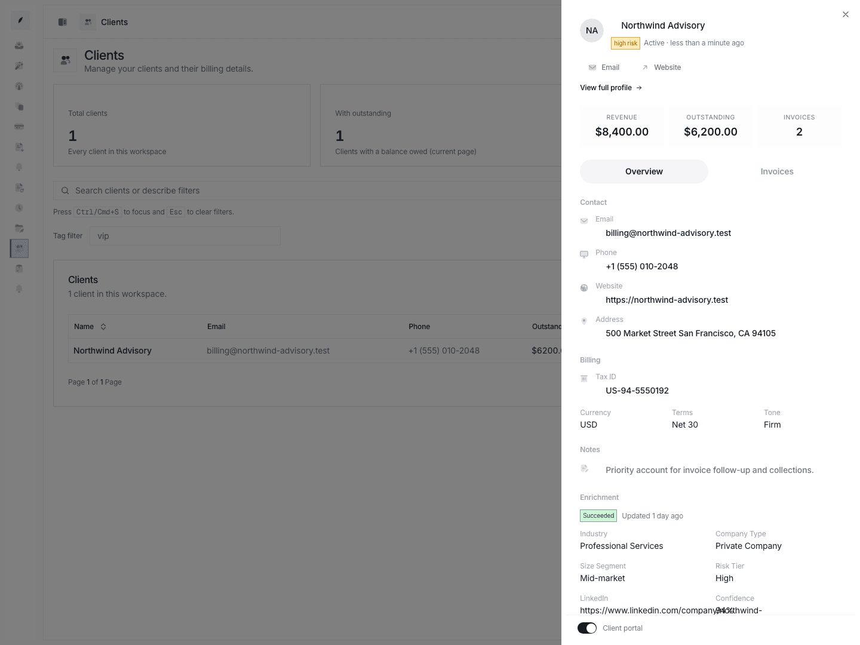860x645 pixels.
Task: Click the phone cell in the clients table
Action: (x=444, y=351)
